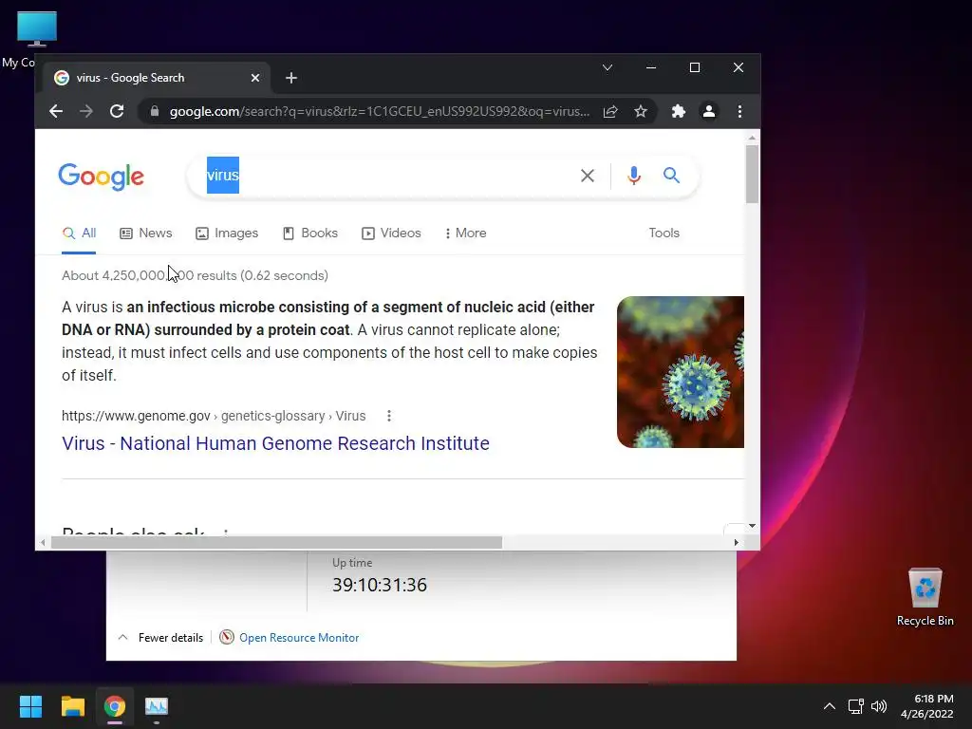
Task: Open the Extensions puzzle icon
Action: click(678, 112)
